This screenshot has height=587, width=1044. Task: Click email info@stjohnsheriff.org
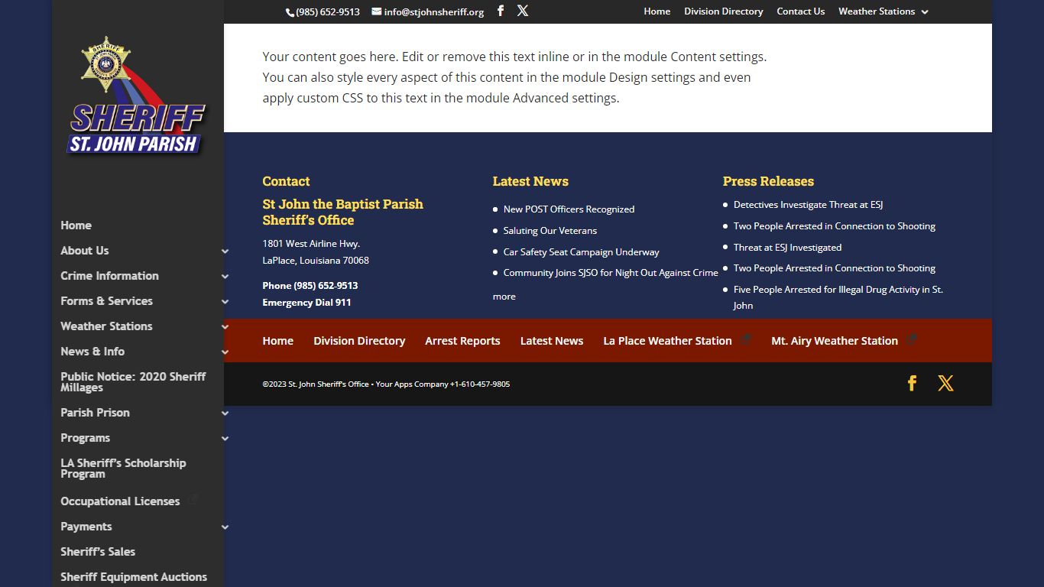pos(434,11)
